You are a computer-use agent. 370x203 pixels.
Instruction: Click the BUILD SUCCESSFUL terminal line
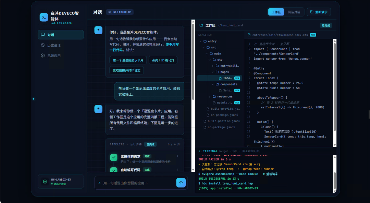219,179
